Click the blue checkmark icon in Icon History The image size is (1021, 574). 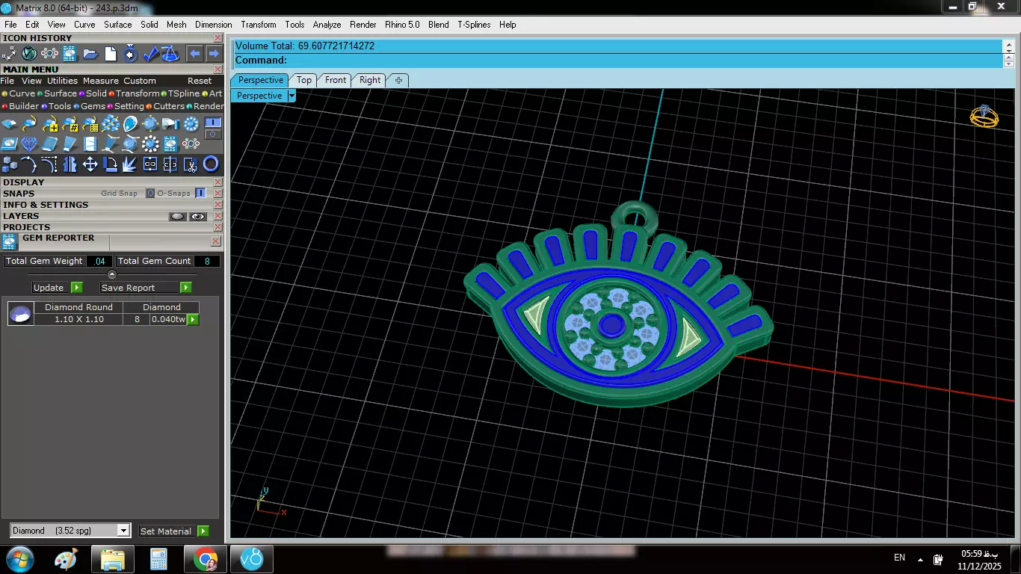coord(150,54)
